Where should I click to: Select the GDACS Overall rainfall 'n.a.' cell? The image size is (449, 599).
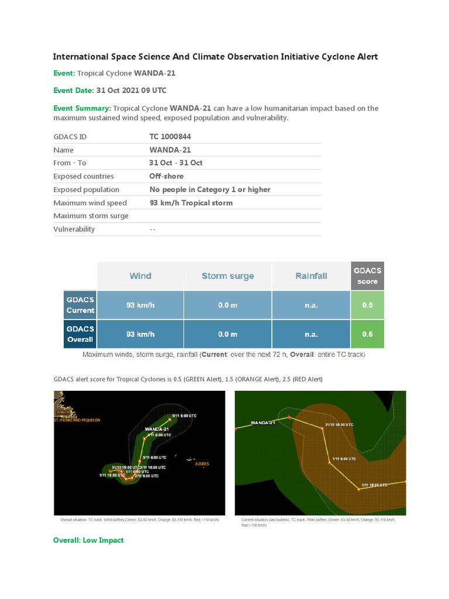point(311,334)
